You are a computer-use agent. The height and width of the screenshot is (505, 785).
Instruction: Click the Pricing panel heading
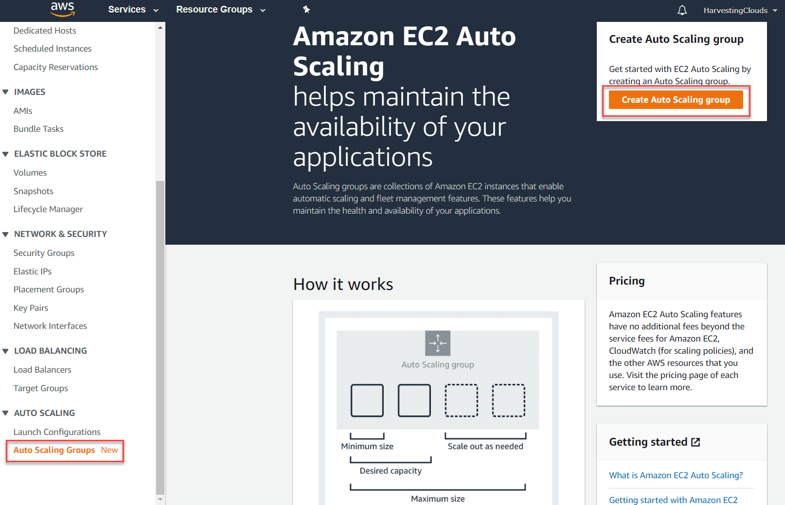coord(626,281)
